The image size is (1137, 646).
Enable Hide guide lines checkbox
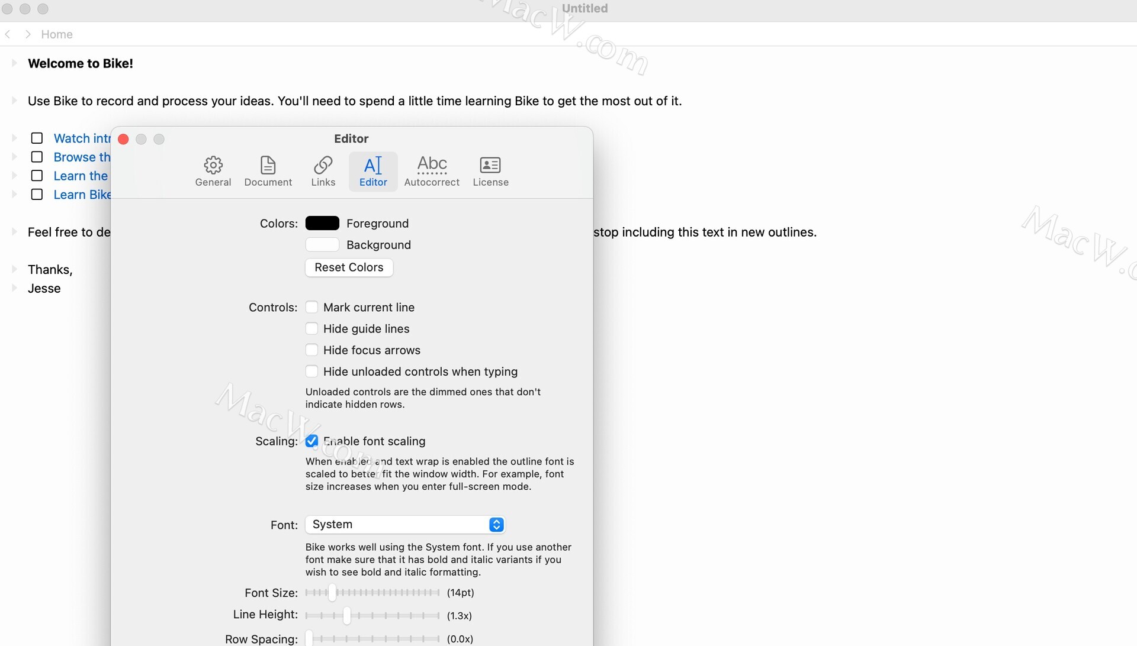pyautogui.click(x=311, y=328)
